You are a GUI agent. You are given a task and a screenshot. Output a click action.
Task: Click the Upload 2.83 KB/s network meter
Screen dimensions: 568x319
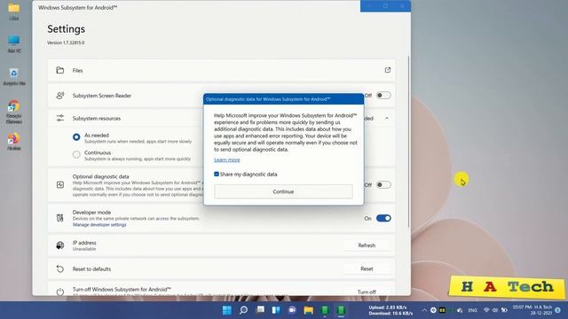pyautogui.click(x=387, y=307)
